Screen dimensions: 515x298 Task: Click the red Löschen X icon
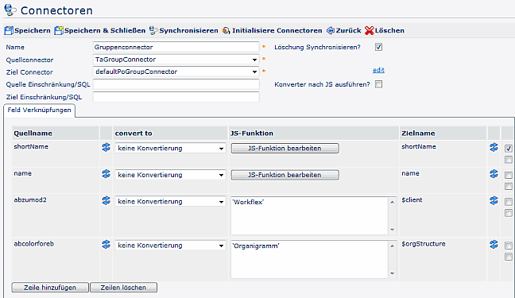(x=370, y=30)
